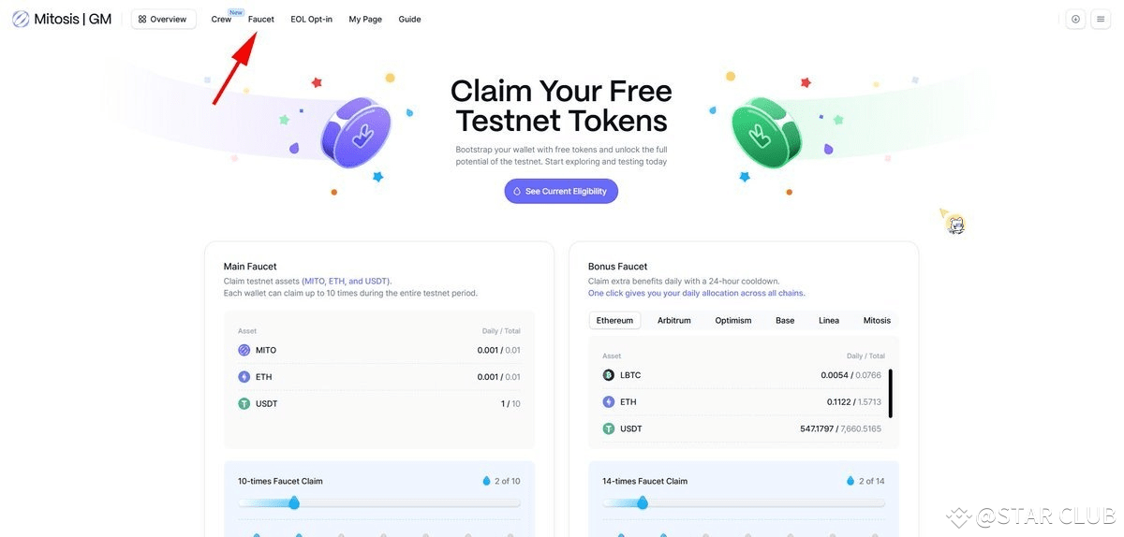Click the green coin illustration
The height and width of the screenshot is (537, 1124).
point(768,133)
